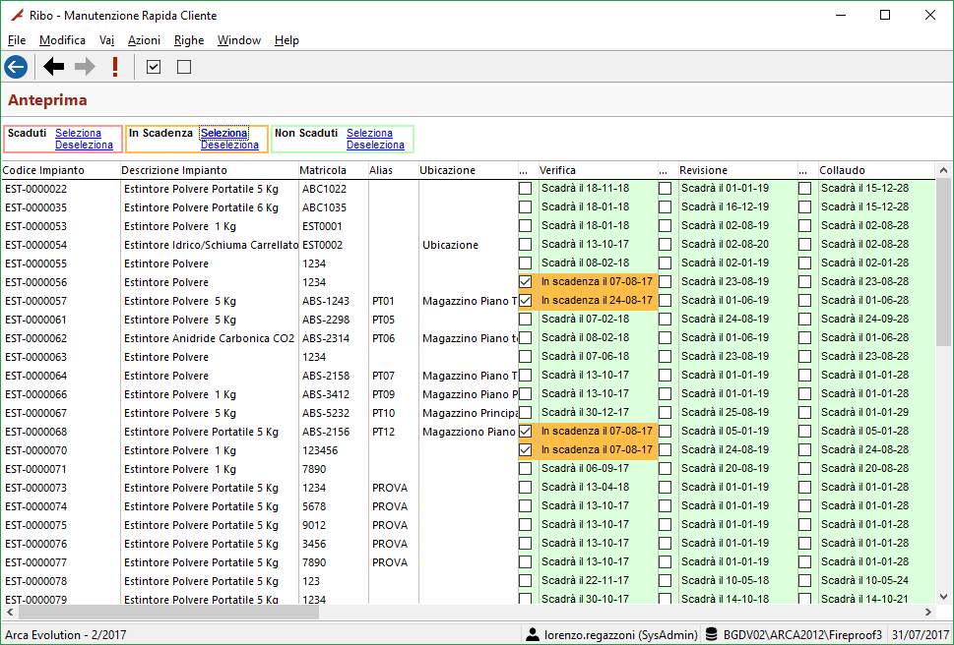Click the database icon in status bar
The width and height of the screenshot is (954, 645).
click(x=711, y=634)
